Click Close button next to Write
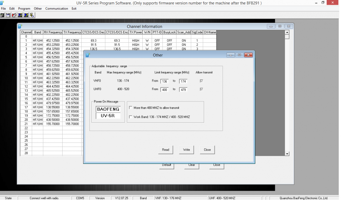 coord(207,150)
